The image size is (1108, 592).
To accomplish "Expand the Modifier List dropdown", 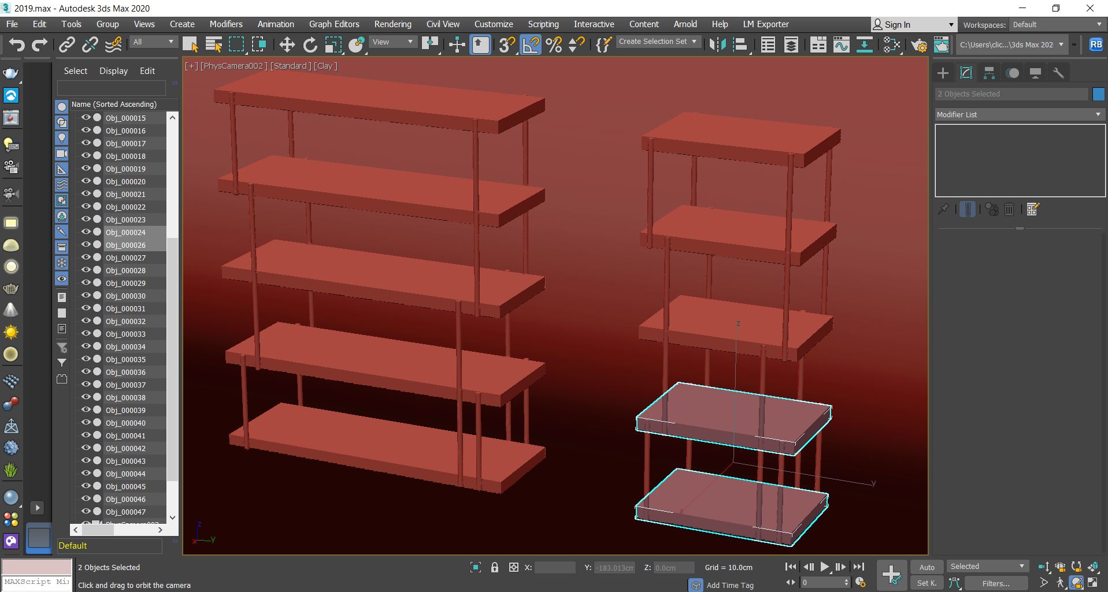I will (1018, 114).
